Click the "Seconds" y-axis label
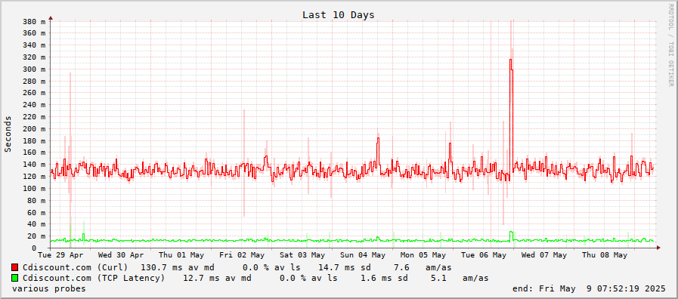The image size is (678, 299). (8, 134)
